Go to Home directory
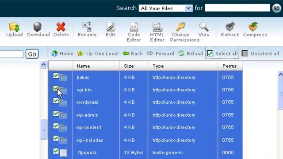The height and width of the screenshot is (159, 283). click(x=62, y=53)
